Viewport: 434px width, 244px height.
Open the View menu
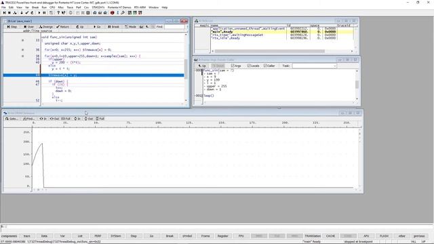(x=19, y=7)
